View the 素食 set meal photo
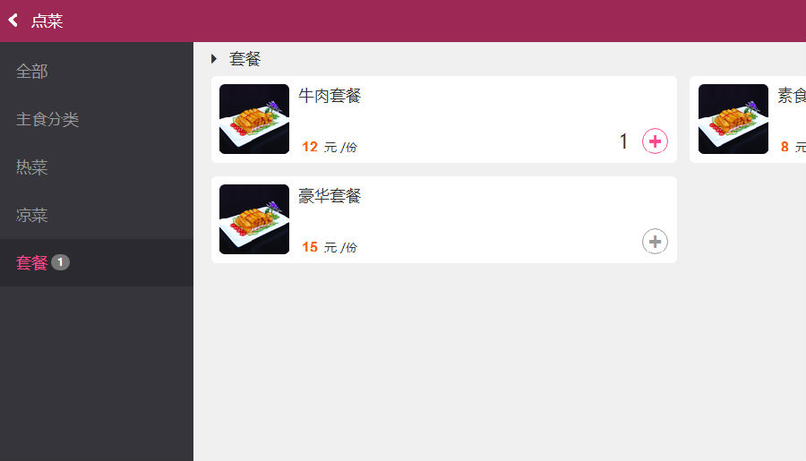806x461 pixels. click(x=733, y=119)
